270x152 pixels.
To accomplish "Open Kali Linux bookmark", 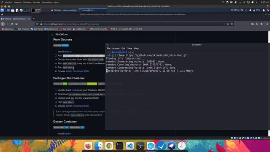I will pos(8,29).
